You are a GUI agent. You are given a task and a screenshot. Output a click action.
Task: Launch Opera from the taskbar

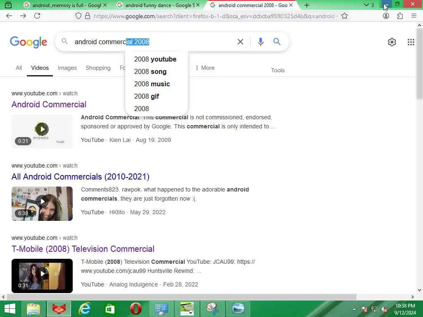coord(135,309)
